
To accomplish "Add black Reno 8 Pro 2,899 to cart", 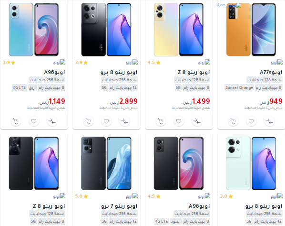I will point(88,121).
